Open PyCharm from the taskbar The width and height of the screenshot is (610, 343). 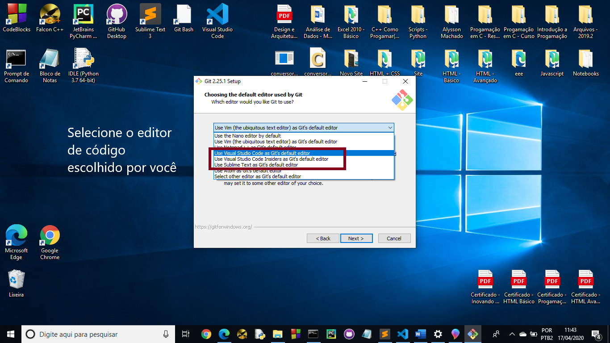tap(331, 334)
